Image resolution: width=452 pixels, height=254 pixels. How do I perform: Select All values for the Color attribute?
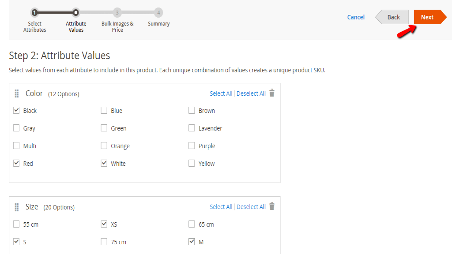coord(221,93)
